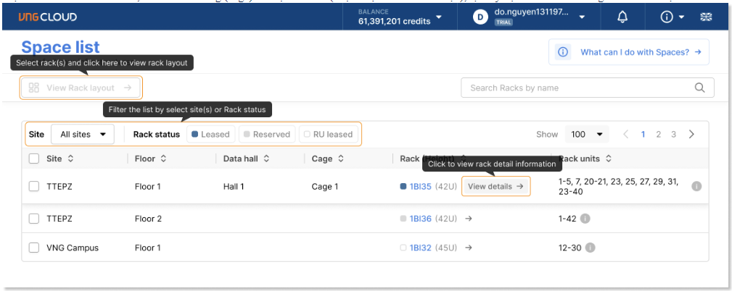This screenshot has width=732, height=291.
Task: Switch language using the UK flag icon
Action: pos(705,17)
